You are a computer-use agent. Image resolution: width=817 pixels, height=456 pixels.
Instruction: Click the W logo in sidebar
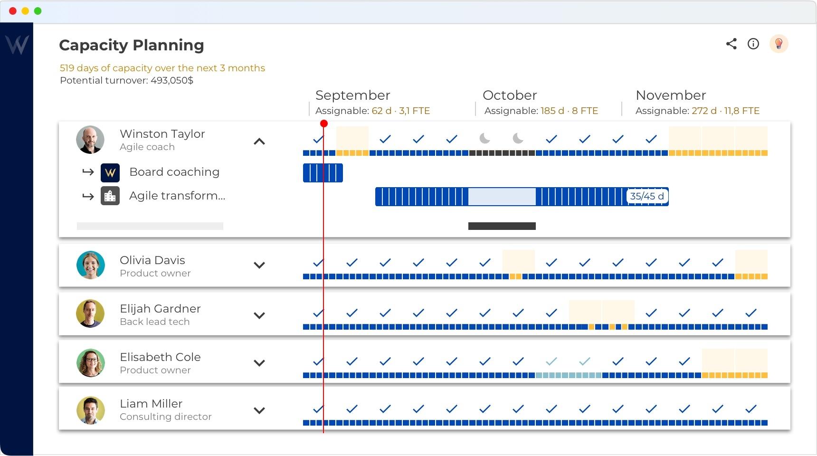[17, 45]
